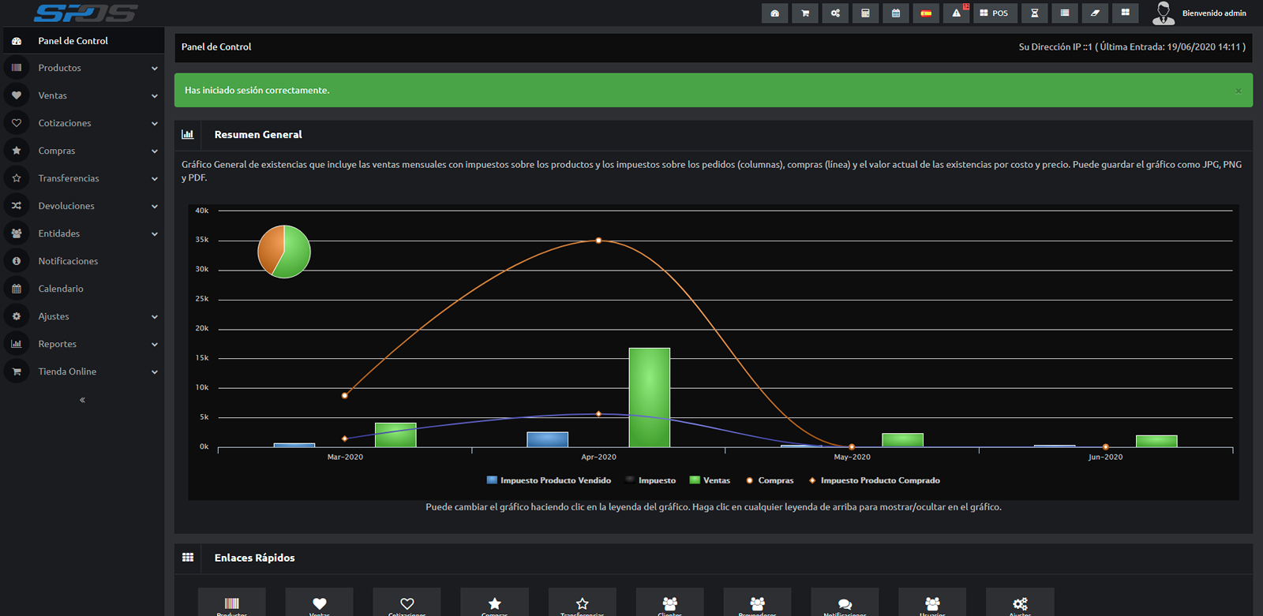Screen dimensions: 1263x616
Task: Open the alerts warning triangle icon
Action: pos(956,13)
